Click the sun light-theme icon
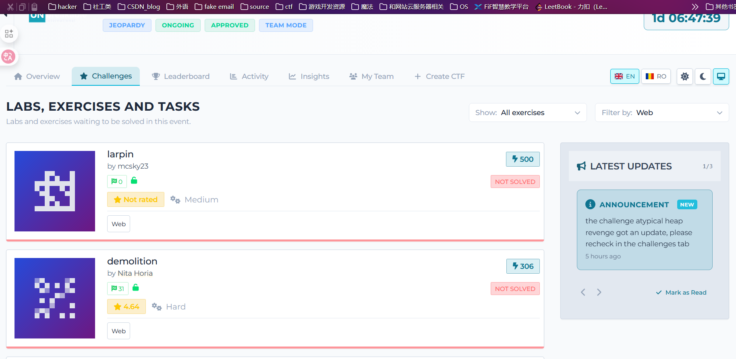Image resolution: width=736 pixels, height=359 pixels. click(x=684, y=76)
